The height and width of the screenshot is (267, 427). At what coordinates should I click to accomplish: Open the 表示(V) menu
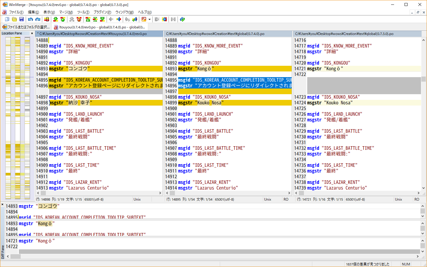[x=49, y=12]
